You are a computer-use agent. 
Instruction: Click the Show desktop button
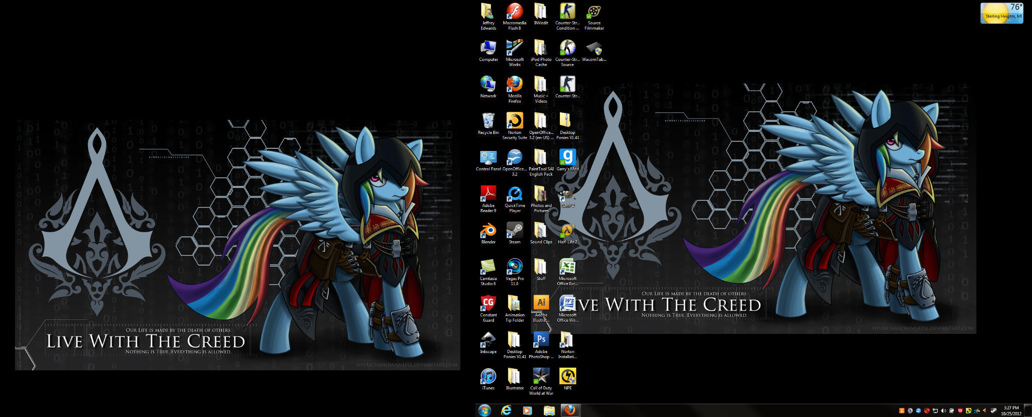pyautogui.click(x=1028, y=410)
